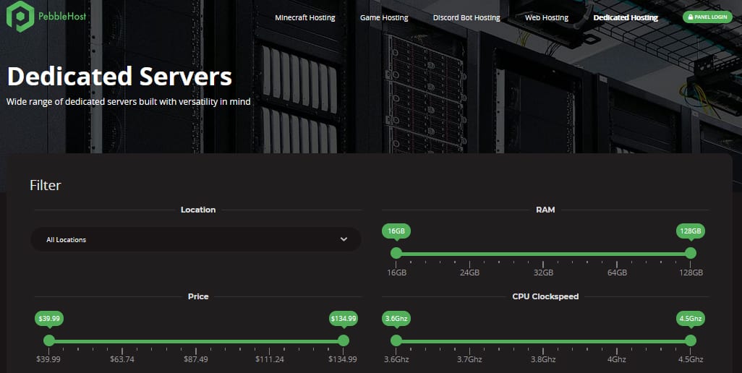Click the RAM maximum slider handle
Viewport: 742px width, 373px height.
tap(691, 253)
